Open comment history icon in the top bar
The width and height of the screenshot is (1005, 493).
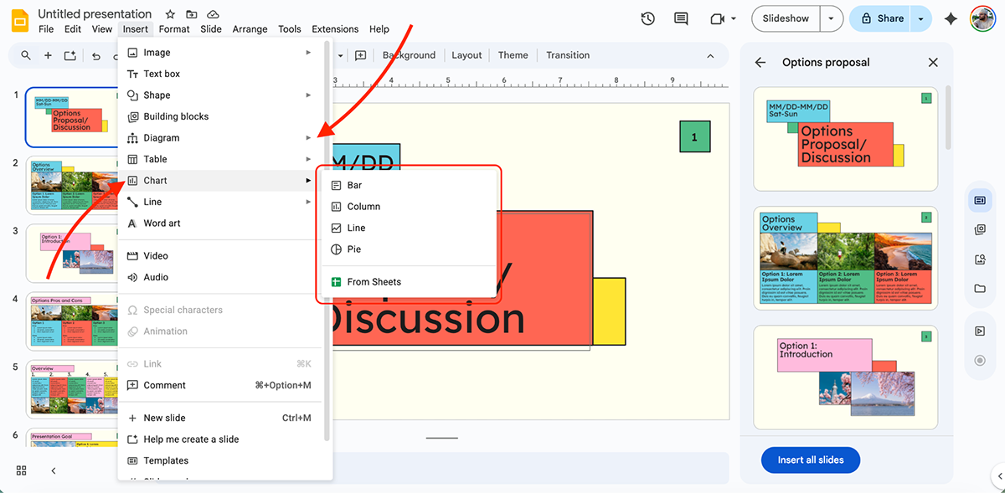point(680,18)
